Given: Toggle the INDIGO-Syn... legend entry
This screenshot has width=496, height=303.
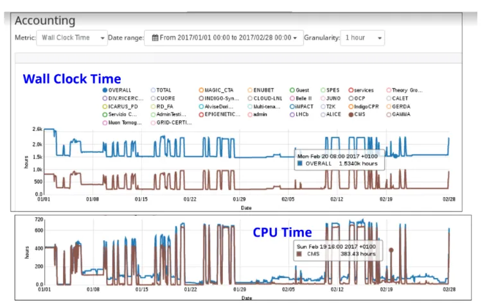Looking at the screenshot, I should click(219, 98).
